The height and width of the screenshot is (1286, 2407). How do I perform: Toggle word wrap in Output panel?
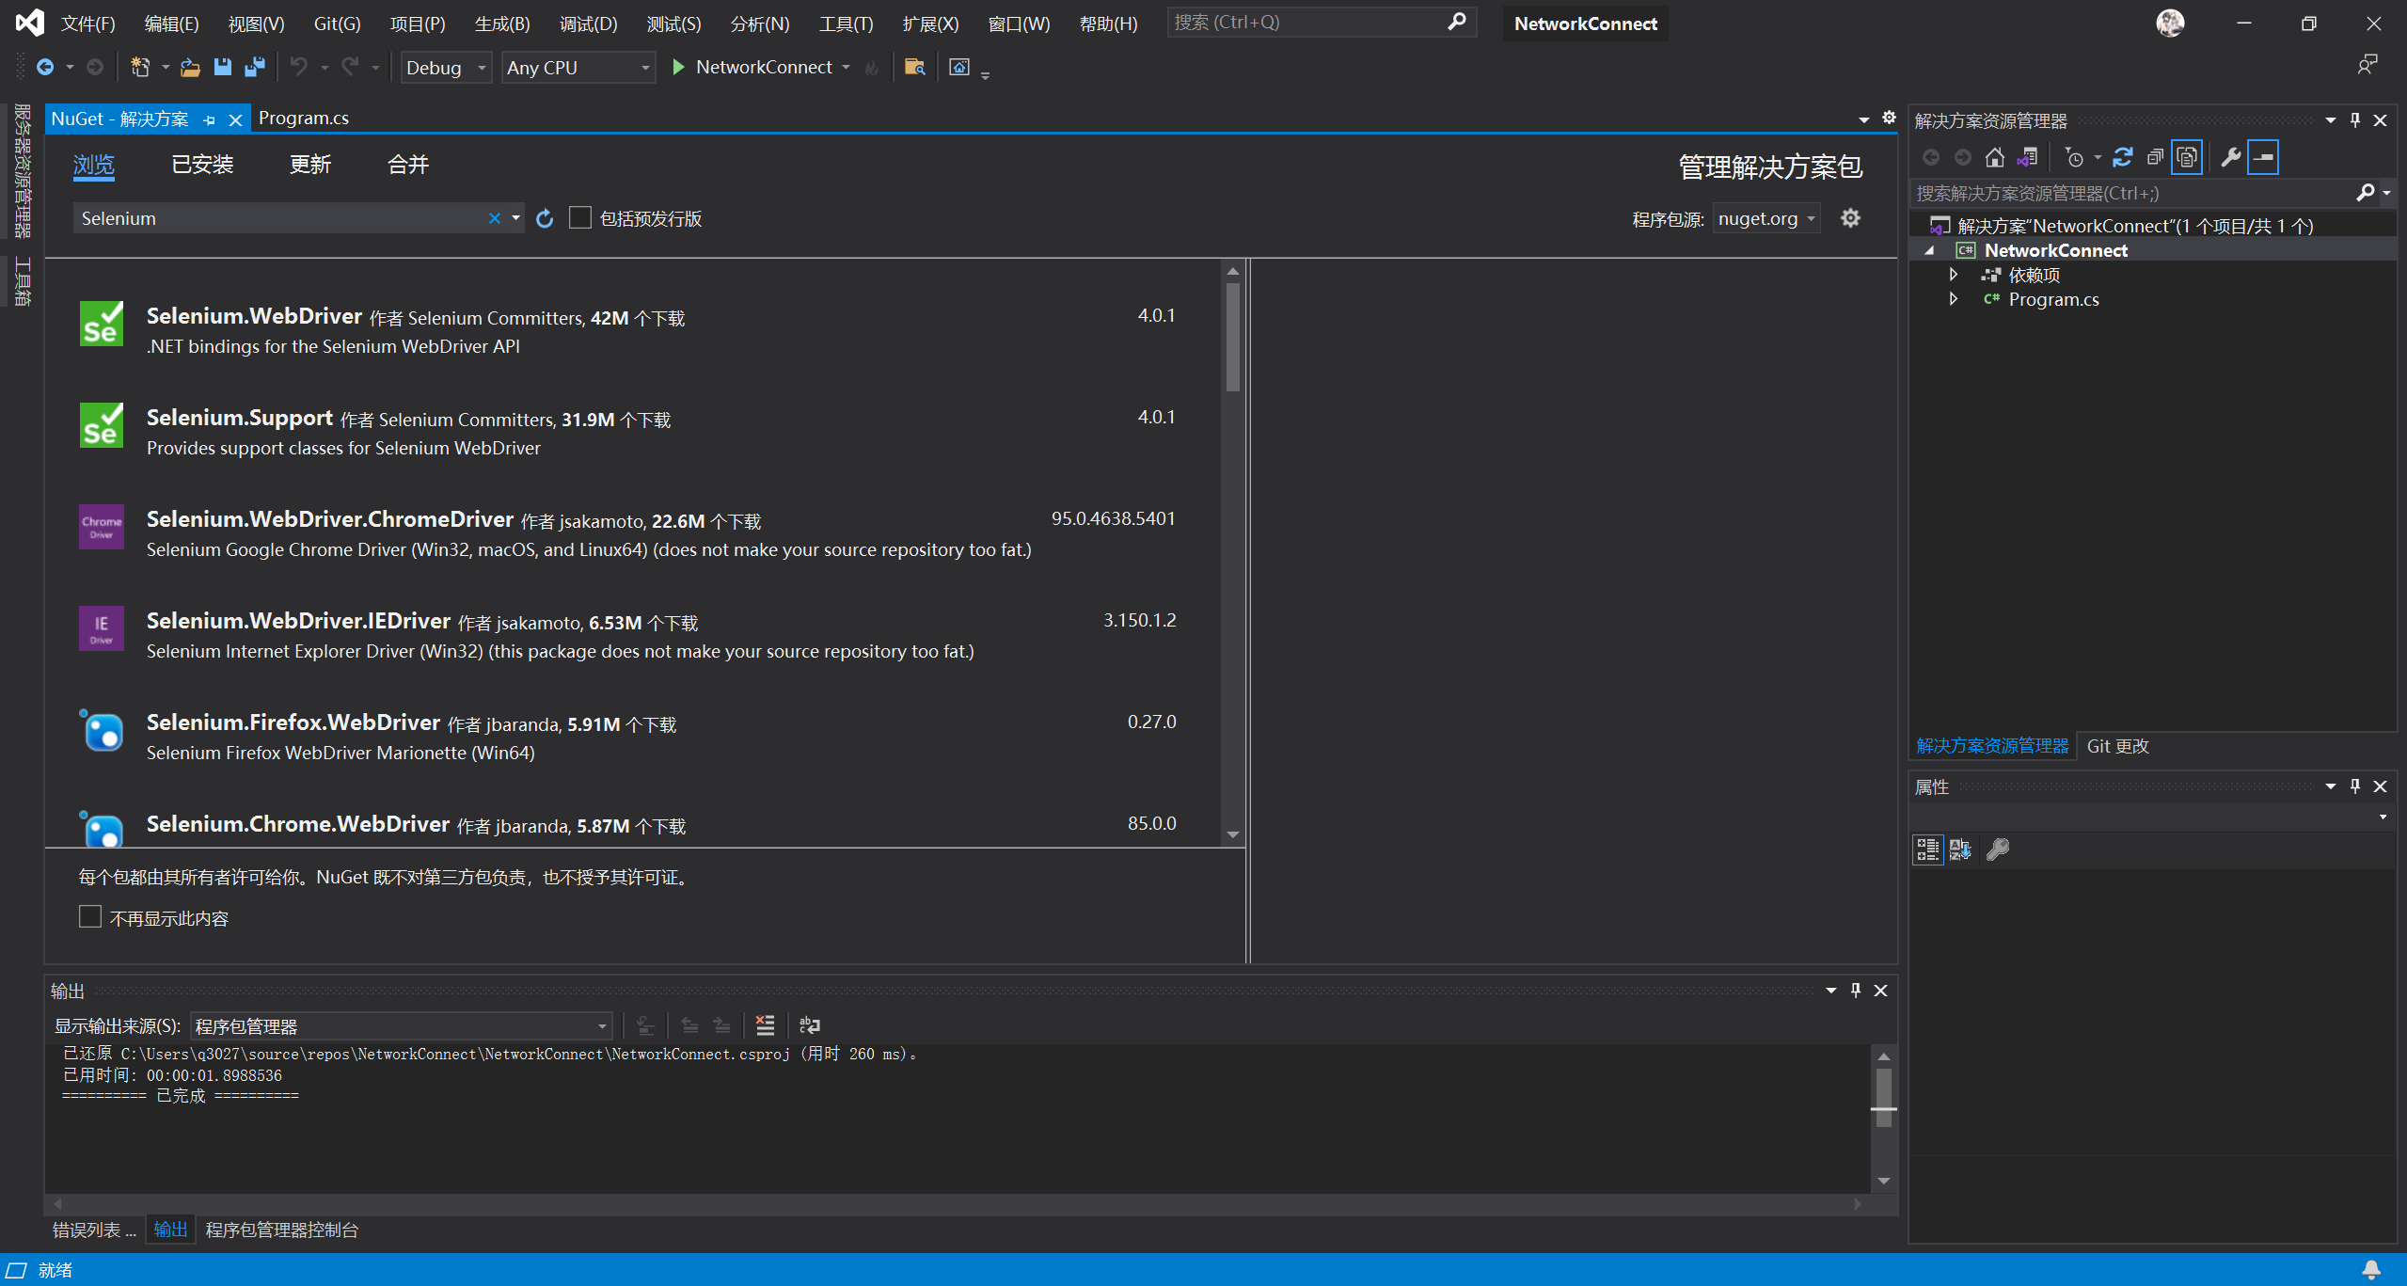click(809, 1025)
